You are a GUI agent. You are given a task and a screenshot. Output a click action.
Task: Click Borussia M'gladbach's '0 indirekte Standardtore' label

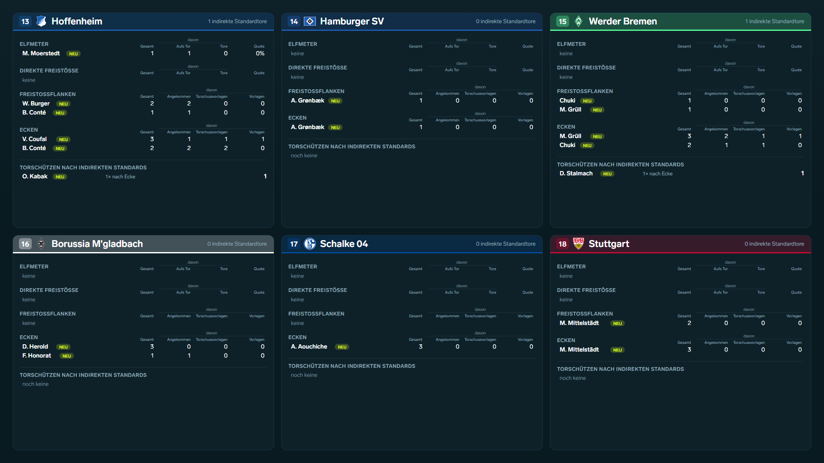[237, 244]
